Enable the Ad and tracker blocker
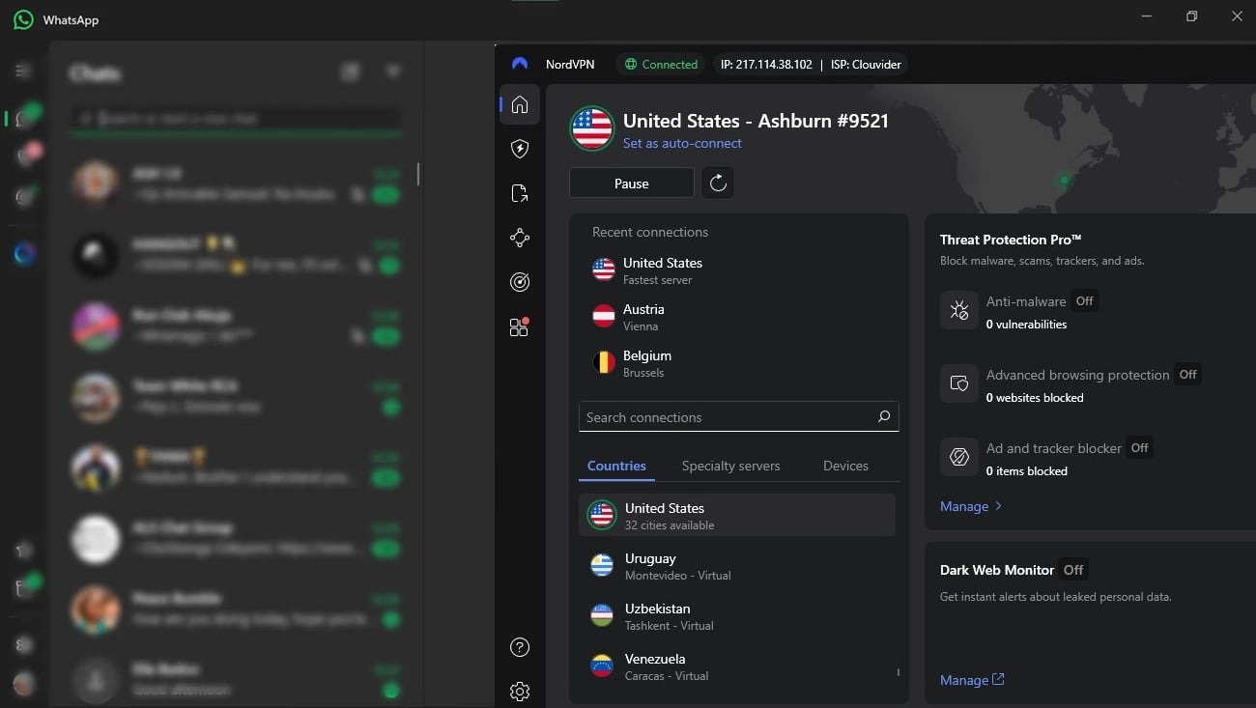 click(1139, 447)
